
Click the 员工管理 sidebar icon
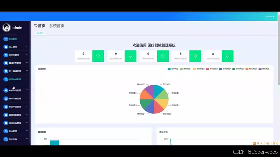[6, 47]
